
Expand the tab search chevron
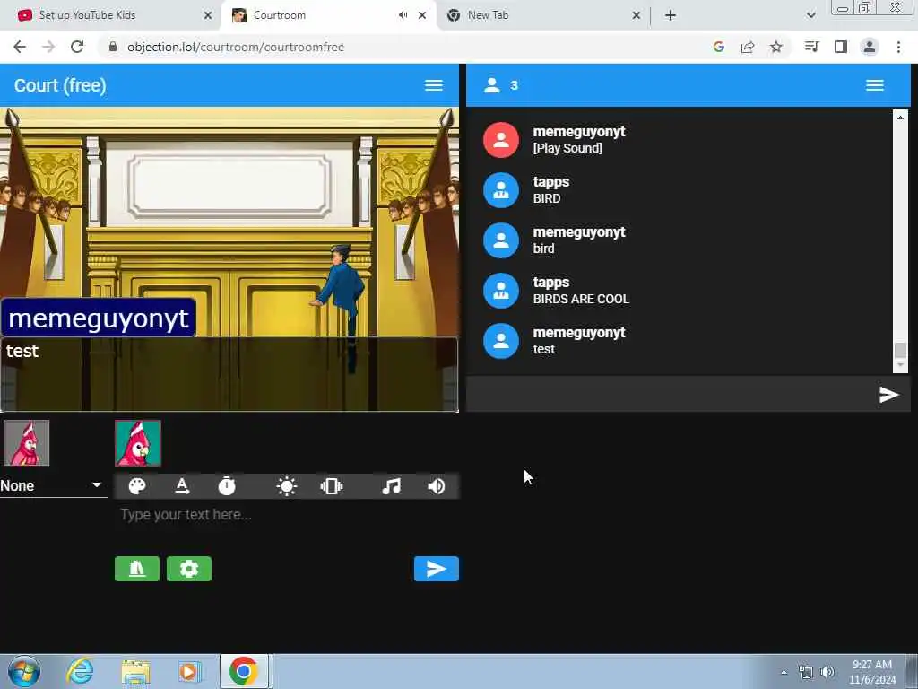click(x=810, y=15)
